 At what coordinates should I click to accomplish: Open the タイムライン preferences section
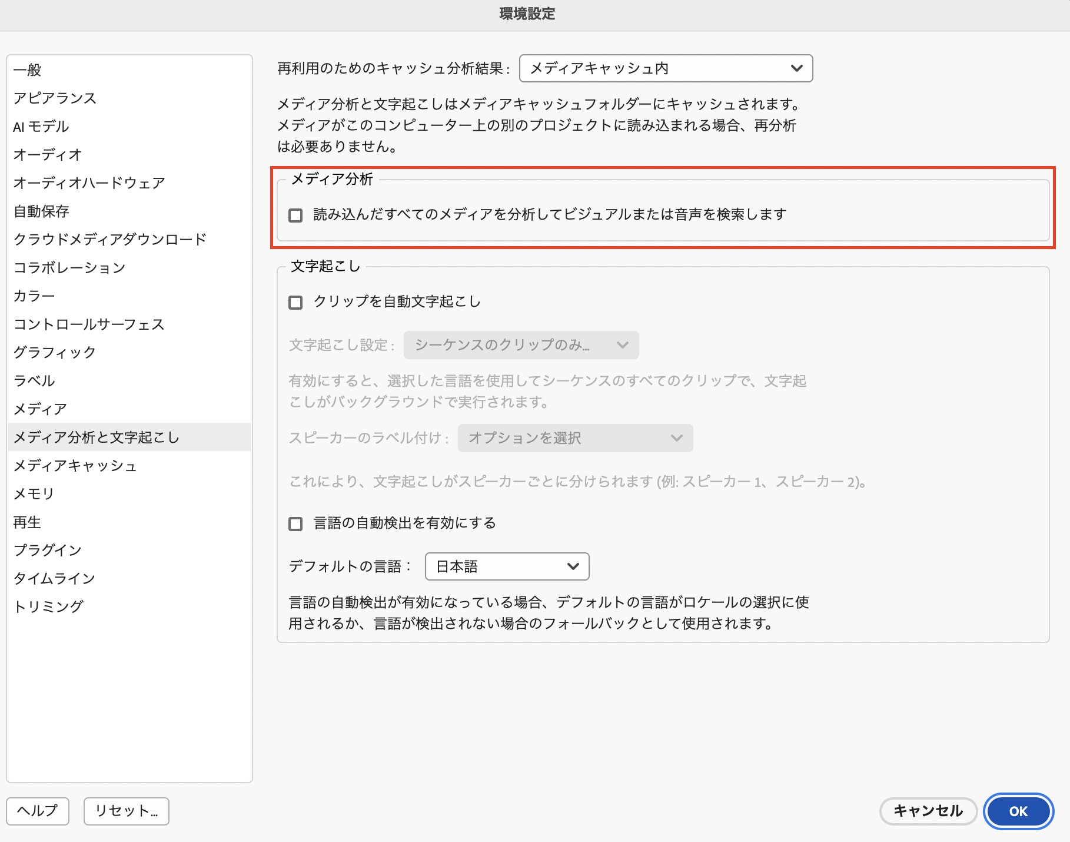pos(54,578)
